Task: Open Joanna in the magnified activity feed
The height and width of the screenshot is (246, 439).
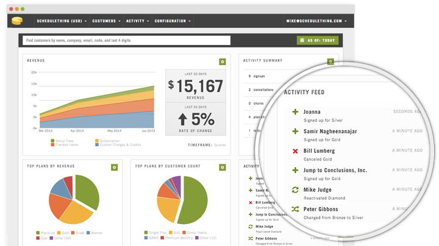Action: [x=312, y=112]
